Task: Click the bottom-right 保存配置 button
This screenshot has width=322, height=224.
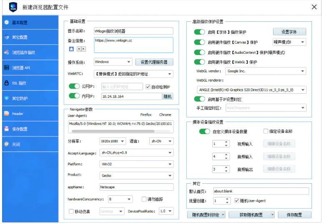Action: (x=294, y=215)
